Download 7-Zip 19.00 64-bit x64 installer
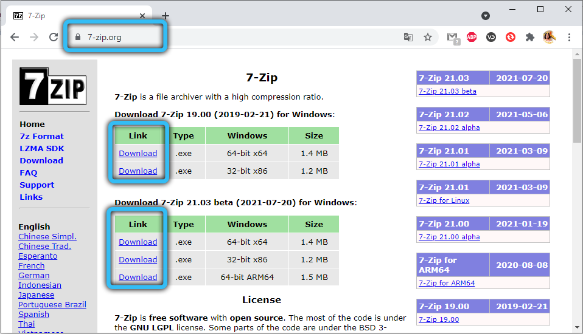583x334 pixels. [138, 154]
